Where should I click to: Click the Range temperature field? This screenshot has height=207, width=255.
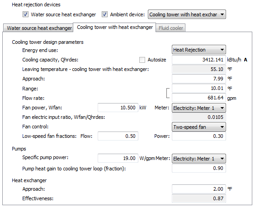point(199,88)
